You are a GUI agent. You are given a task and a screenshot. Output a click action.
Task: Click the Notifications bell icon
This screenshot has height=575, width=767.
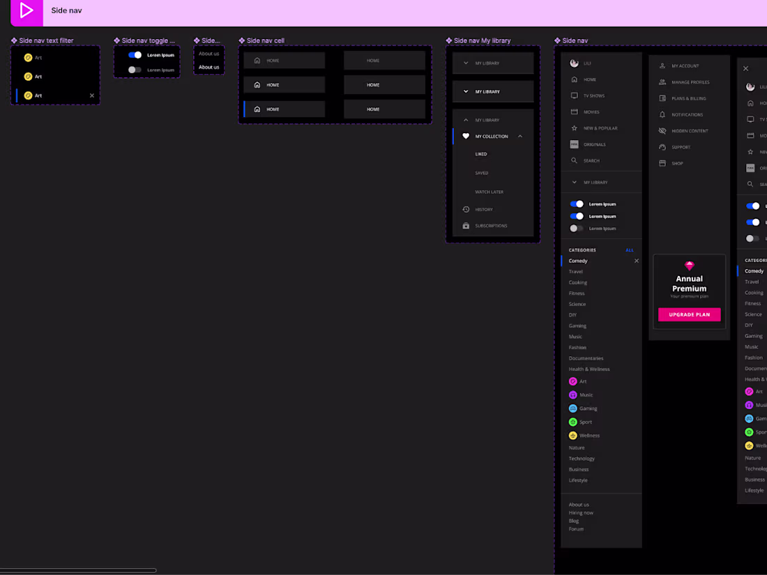(662, 114)
